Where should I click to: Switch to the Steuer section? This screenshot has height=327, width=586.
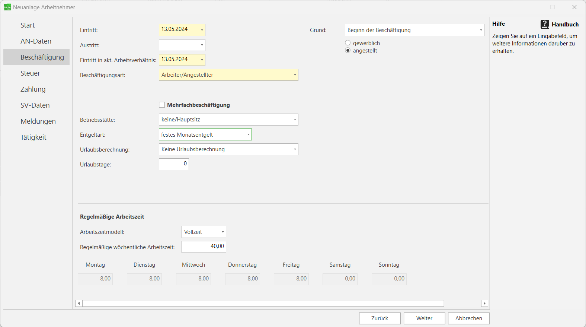(x=30, y=73)
